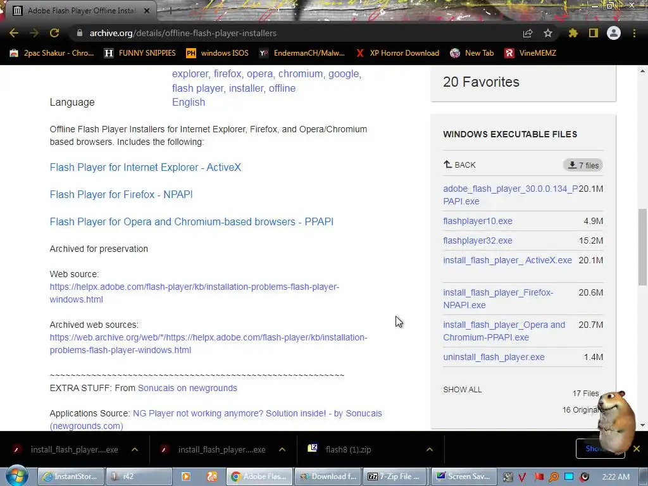Download flashplayer32.exe
Image resolution: width=648 pixels, height=486 pixels.
[478, 240]
